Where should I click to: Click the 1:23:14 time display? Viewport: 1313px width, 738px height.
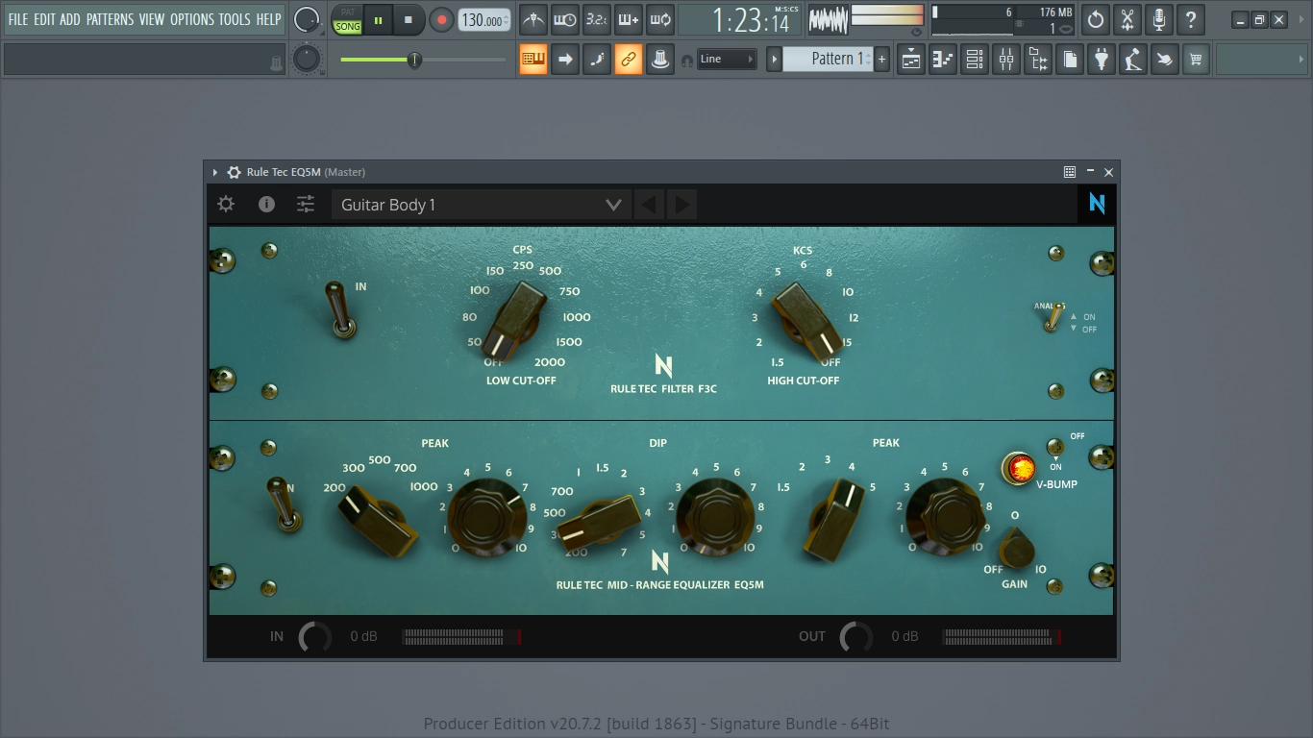[x=740, y=20]
